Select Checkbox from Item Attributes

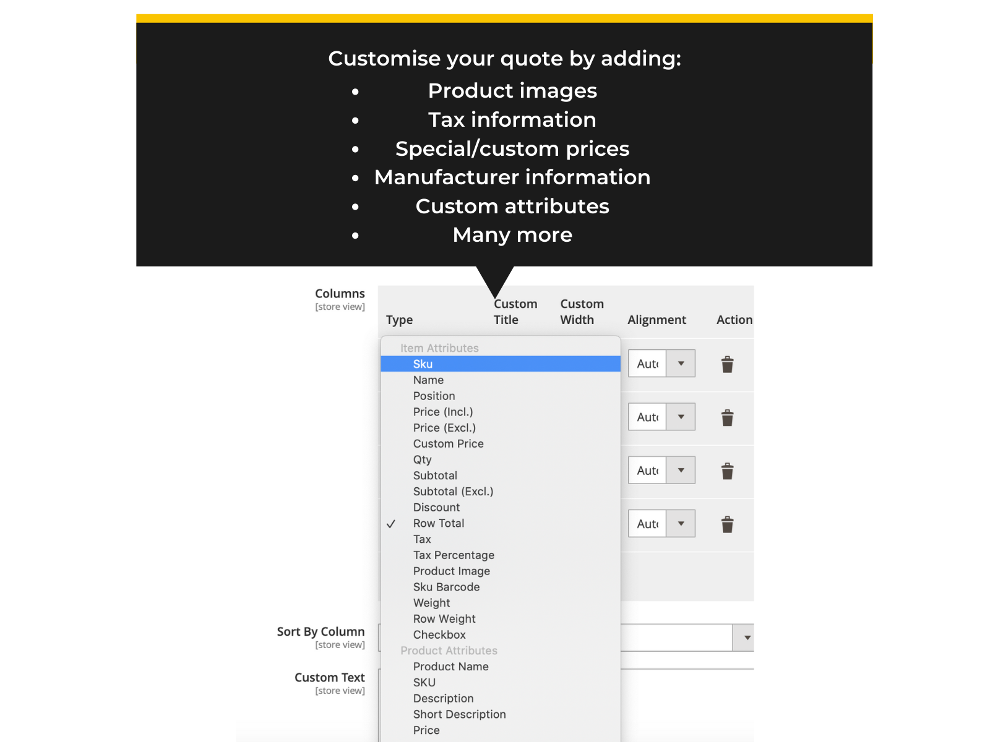(439, 634)
